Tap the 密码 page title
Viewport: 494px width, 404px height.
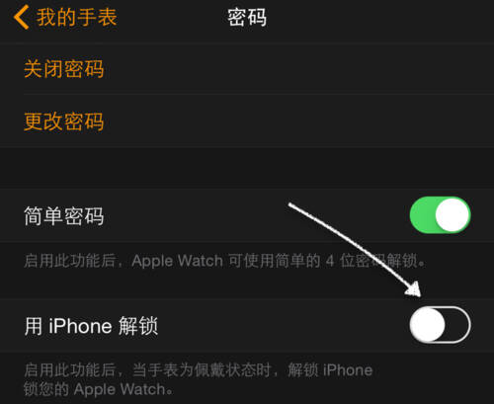(247, 18)
